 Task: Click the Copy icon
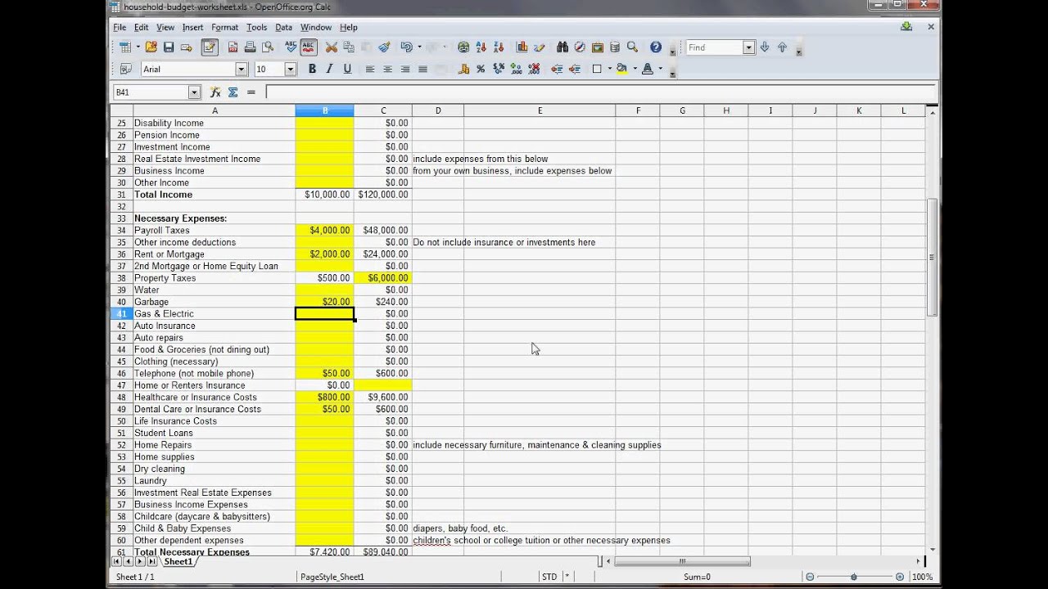[x=349, y=47]
